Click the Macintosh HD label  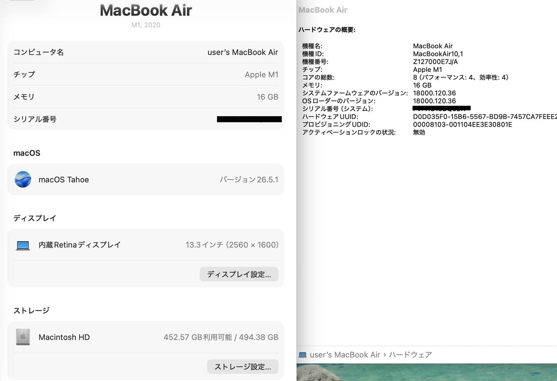tap(64, 337)
